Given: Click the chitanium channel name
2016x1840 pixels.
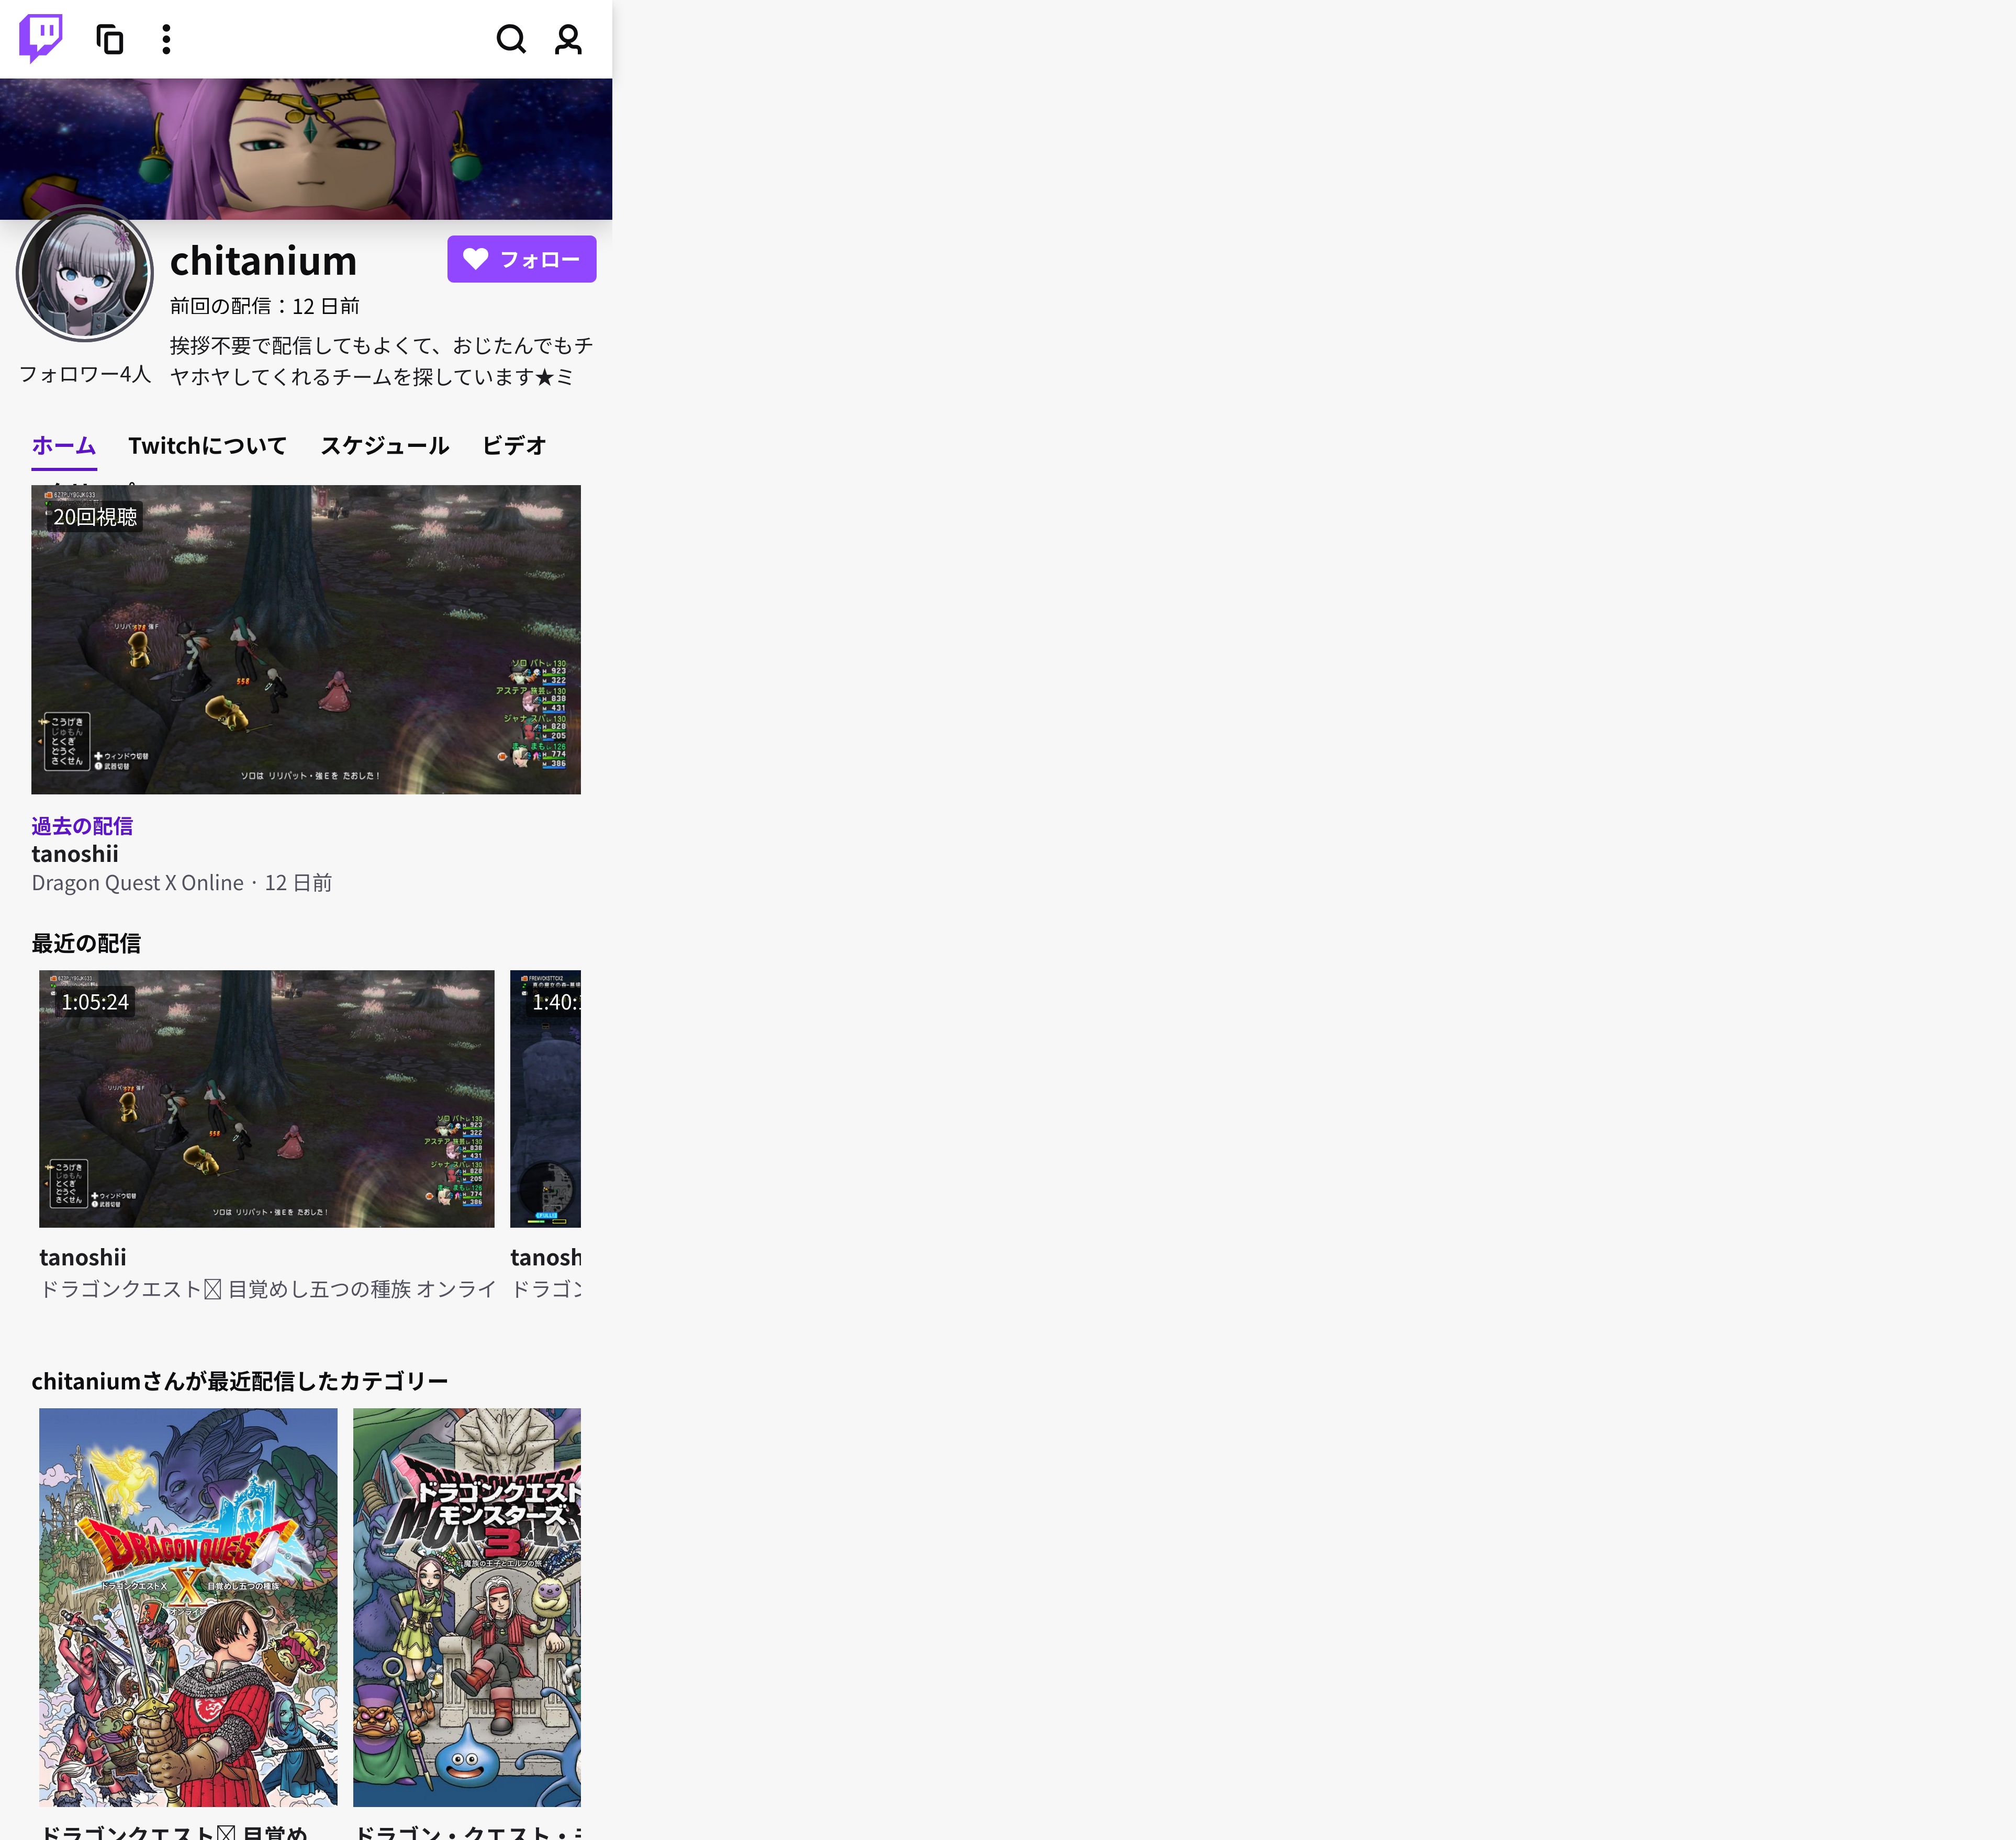Looking at the screenshot, I should coord(263,261).
